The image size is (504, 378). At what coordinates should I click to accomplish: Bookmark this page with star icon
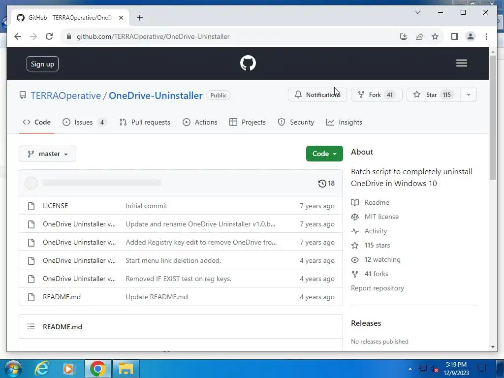coord(435,36)
